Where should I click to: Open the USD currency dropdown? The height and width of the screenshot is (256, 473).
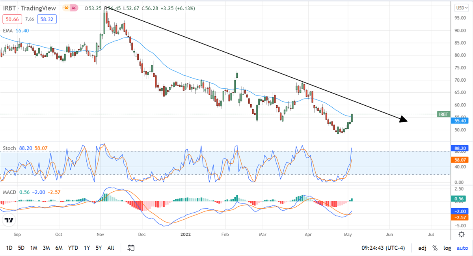tap(460, 8)
